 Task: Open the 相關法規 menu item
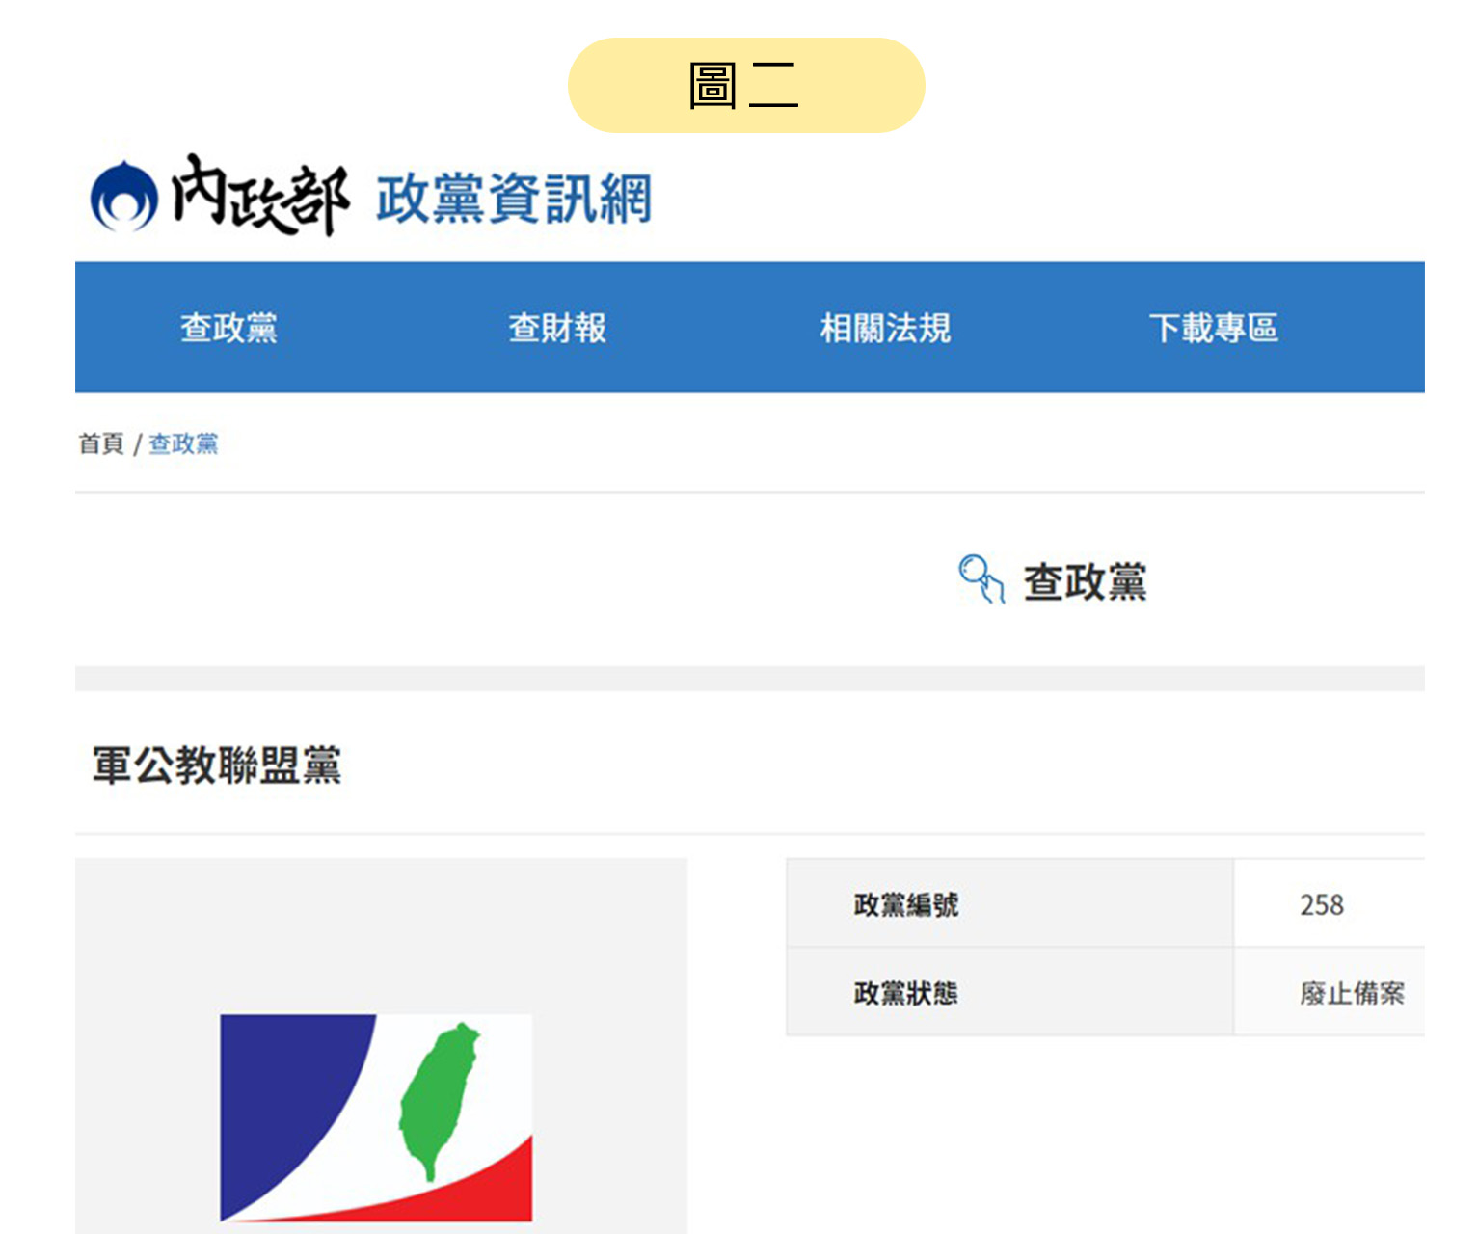885,328
